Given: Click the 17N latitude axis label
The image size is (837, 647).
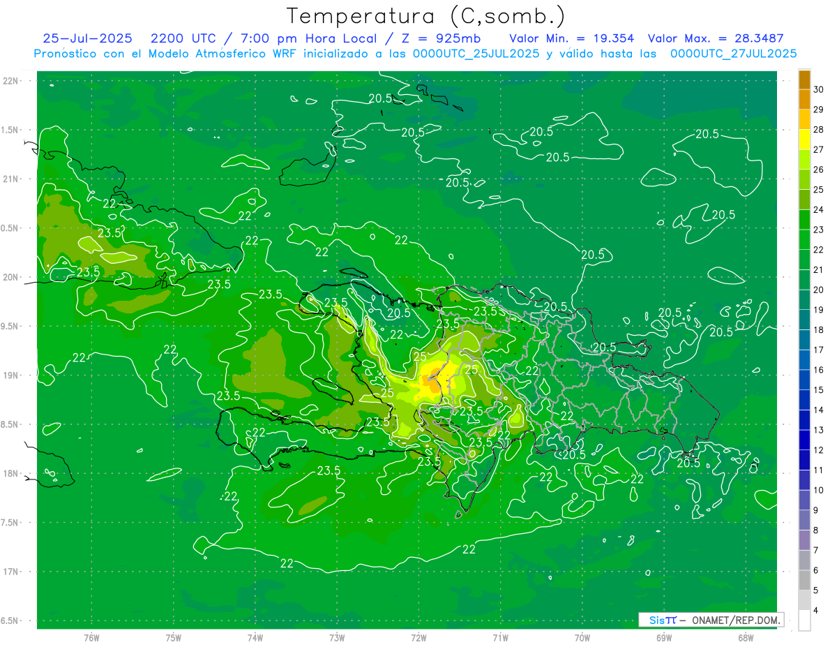Looking at the screenshot, I should click(11, 572).
